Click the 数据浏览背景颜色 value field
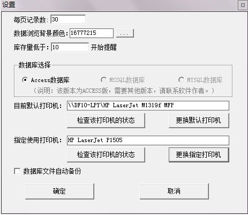Viewport: 248px width, 215px height. (x=92, y=33)
